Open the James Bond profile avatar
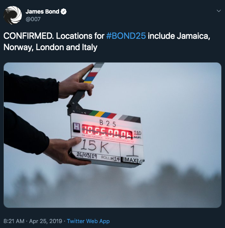This screenshot has height=228, width=225. tap(13, 15)
